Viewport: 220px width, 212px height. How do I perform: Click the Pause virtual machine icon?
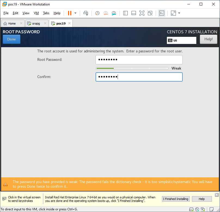(70, 13)
